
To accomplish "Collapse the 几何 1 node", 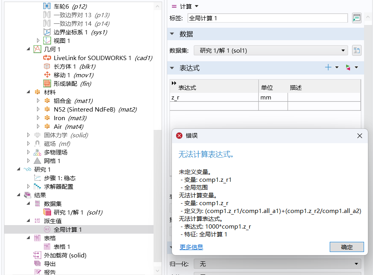I will coord(28,49).
